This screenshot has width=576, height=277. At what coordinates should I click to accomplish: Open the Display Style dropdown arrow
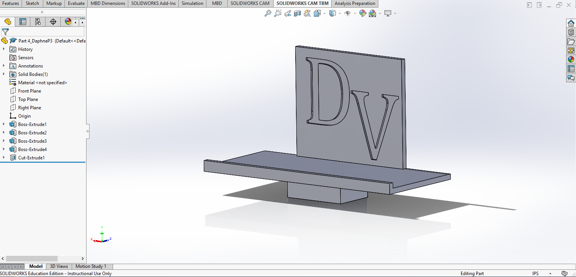[x=340, y=14]
